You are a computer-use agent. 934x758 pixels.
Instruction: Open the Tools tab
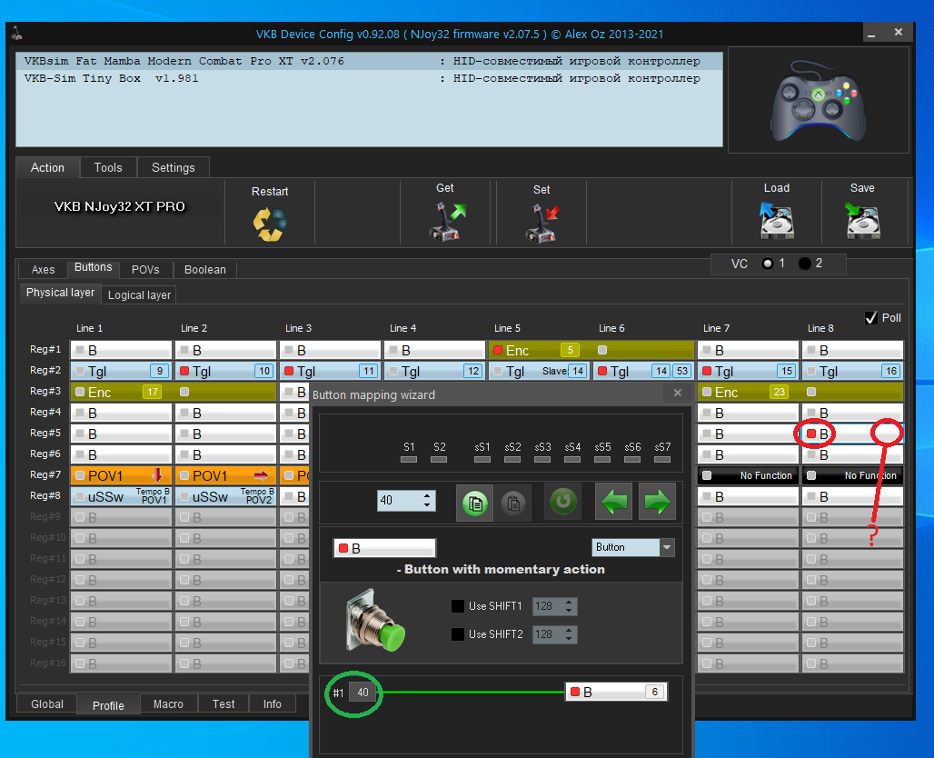click(x=108, y=167)
